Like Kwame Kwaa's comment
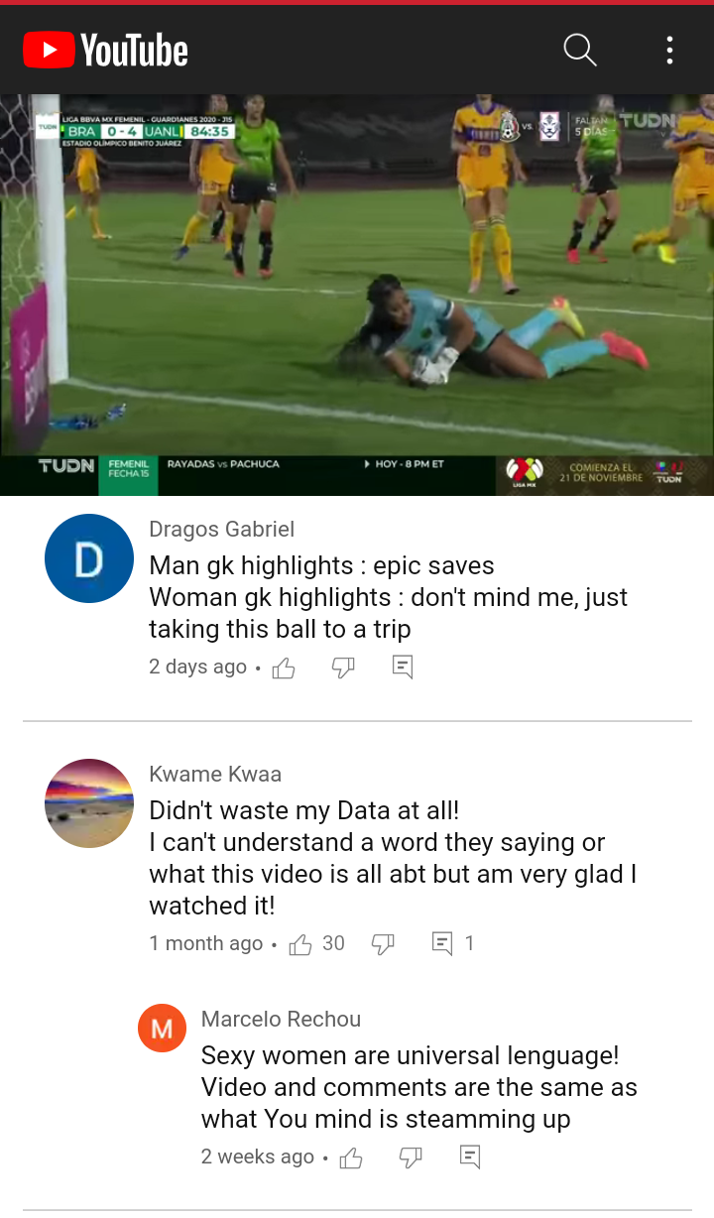This screenshot has height=1218, width=714. [300, 944]
